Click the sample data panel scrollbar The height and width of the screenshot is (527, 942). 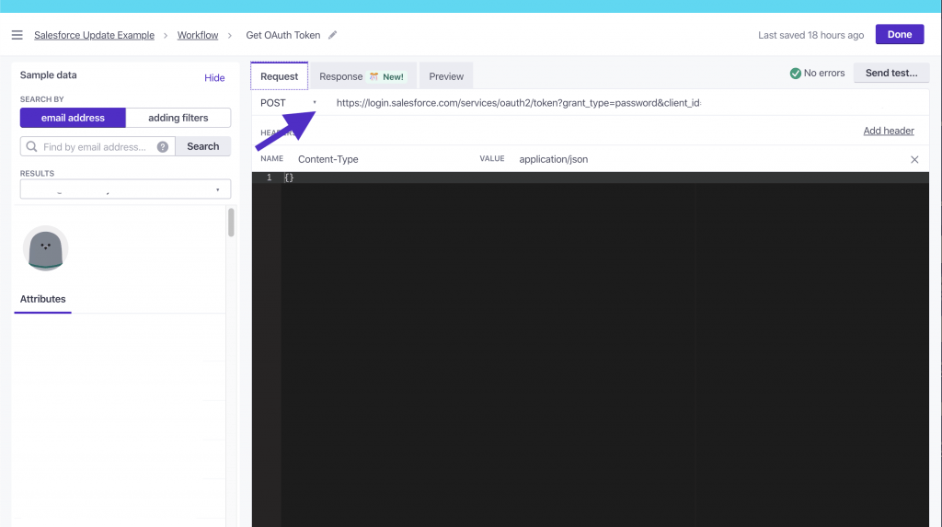click(x=231, y=223)
